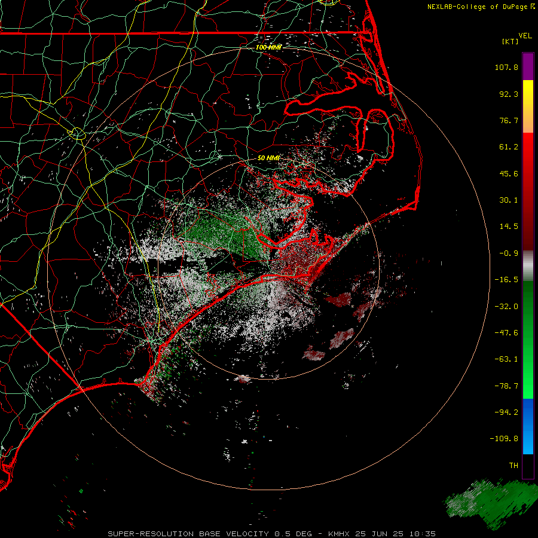This screenshot has width=538, height=538.
Task: Click the 61.2 legend value
Action: pyautogui.click(x=509, y=147)
